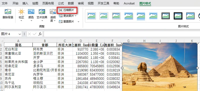Switch to the Help (帮助) tab
Screen dimensions: 200x91
(x=116, y=3)
